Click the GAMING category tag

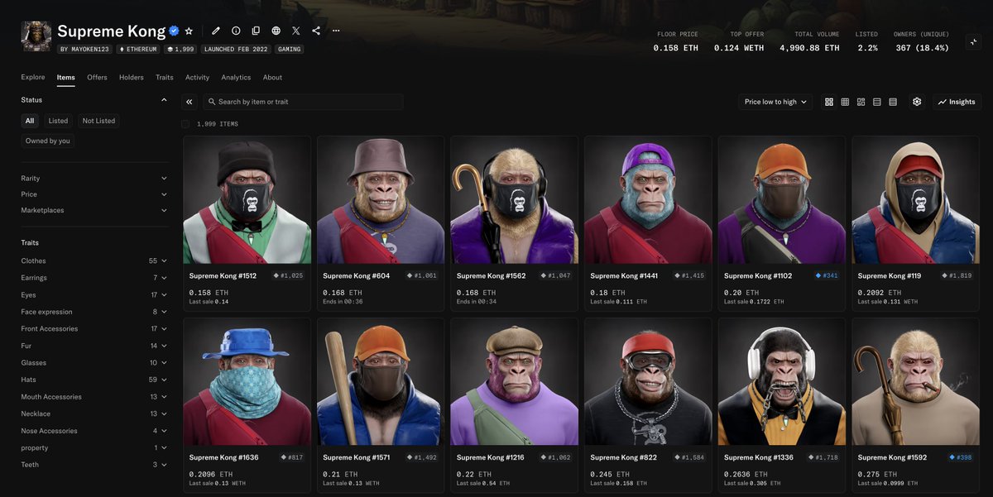click(x=289, y=49)
